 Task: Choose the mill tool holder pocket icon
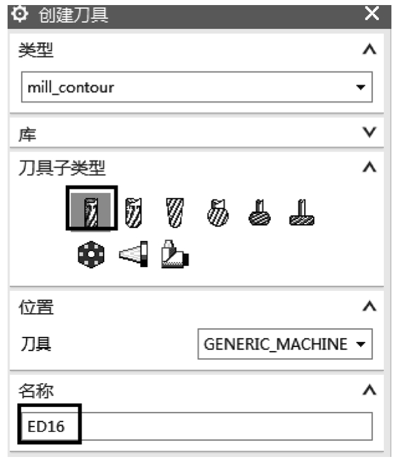tap(133, 254)
